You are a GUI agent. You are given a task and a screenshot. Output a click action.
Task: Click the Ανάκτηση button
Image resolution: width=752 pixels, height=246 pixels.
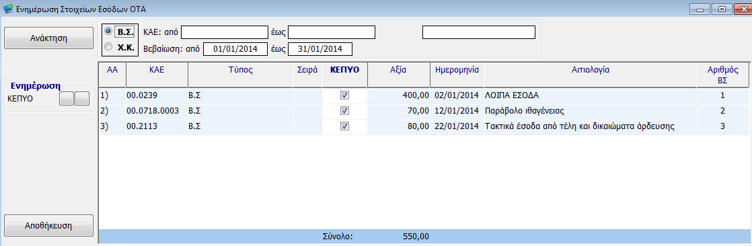[x=48, y=38]
